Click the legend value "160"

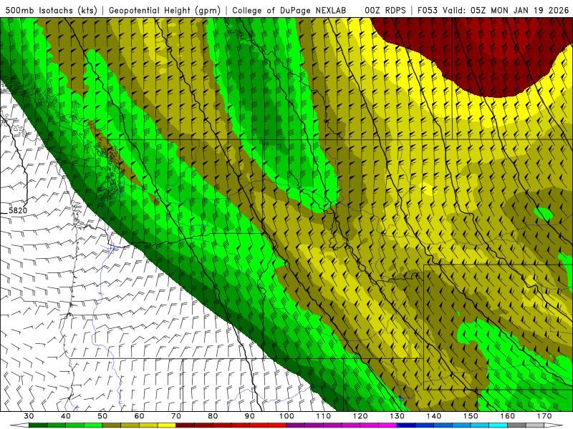coord(508,416)
